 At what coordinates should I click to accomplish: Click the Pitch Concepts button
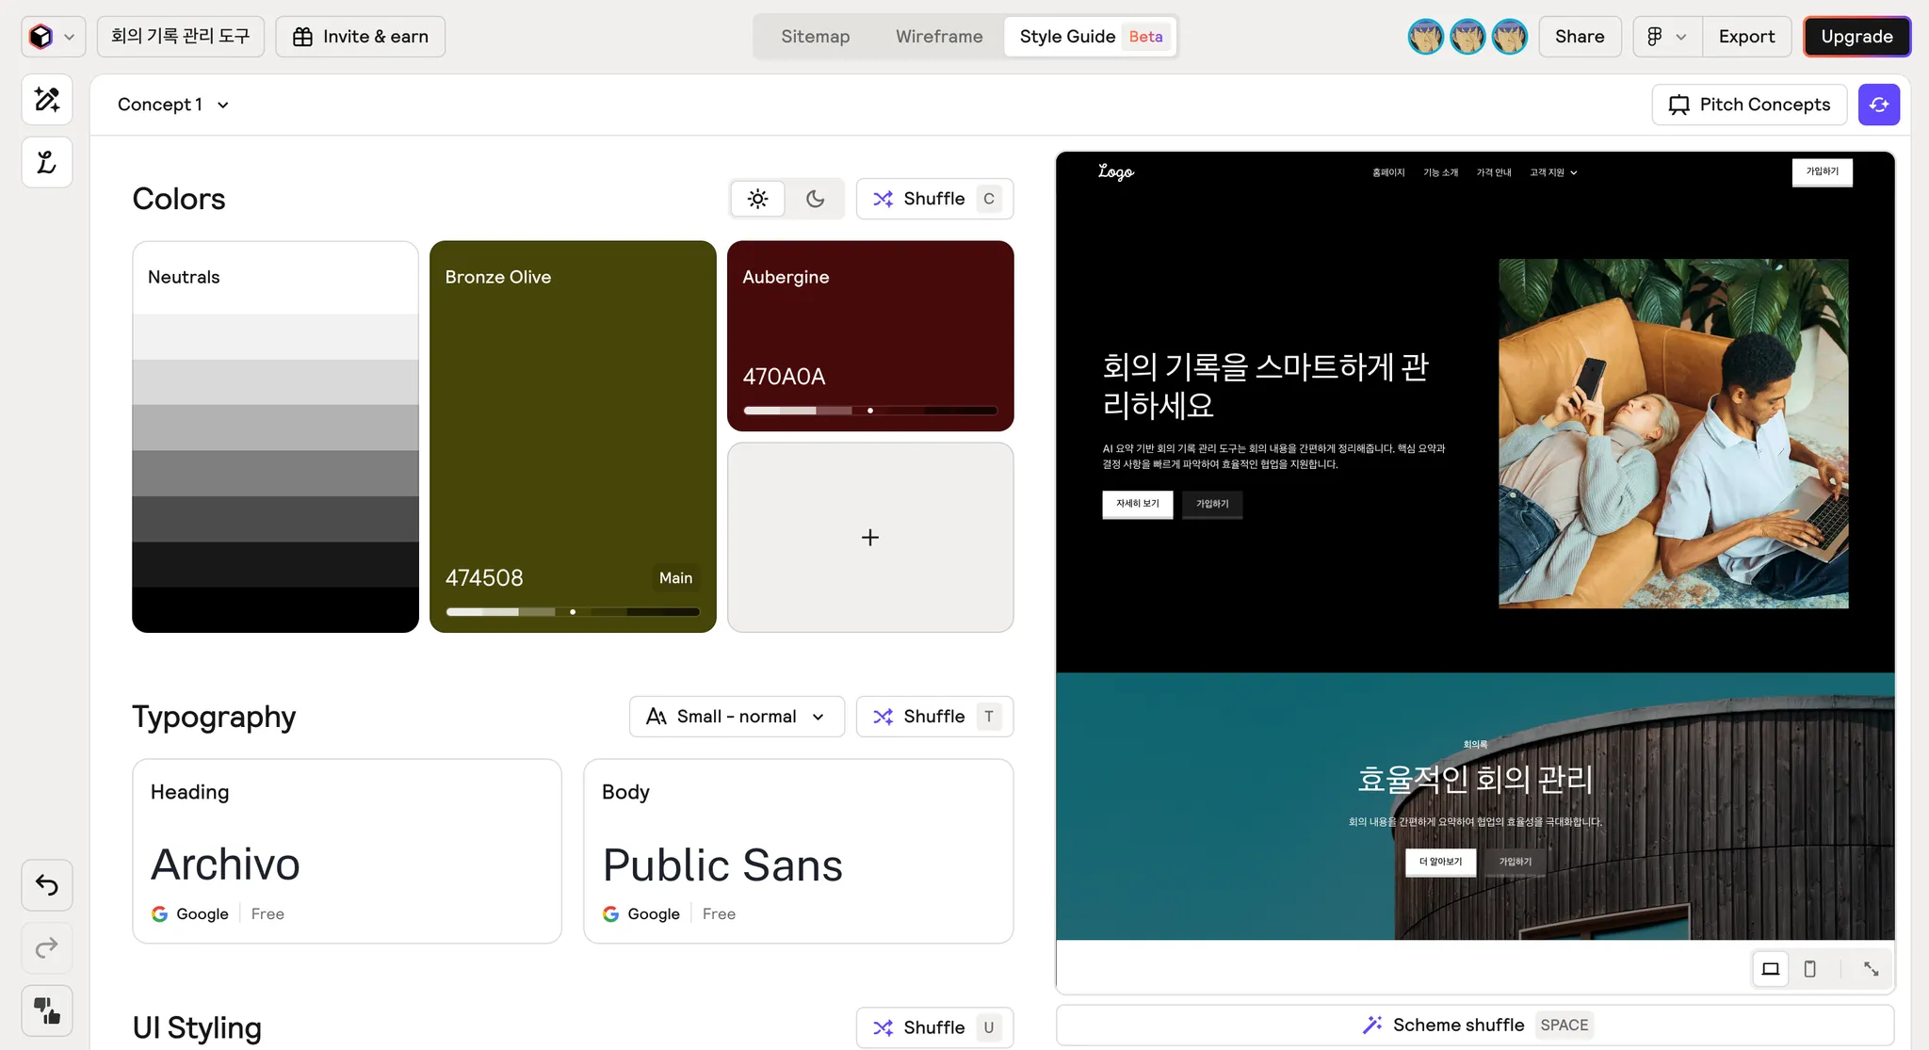pos(1749,105)
